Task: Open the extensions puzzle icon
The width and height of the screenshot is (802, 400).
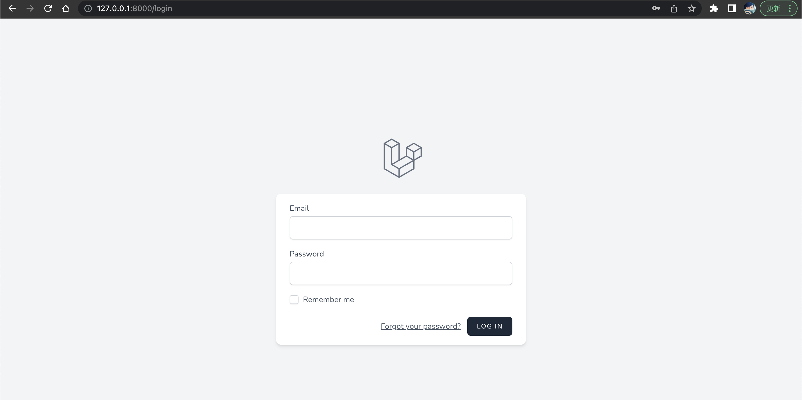Action: (714, 8)
